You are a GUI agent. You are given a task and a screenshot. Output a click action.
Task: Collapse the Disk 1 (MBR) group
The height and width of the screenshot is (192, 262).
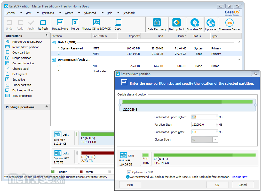click(239, 42)
